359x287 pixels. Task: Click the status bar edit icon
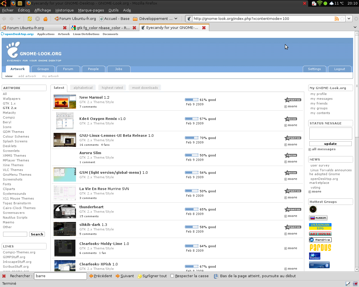[x=348, y=284]
